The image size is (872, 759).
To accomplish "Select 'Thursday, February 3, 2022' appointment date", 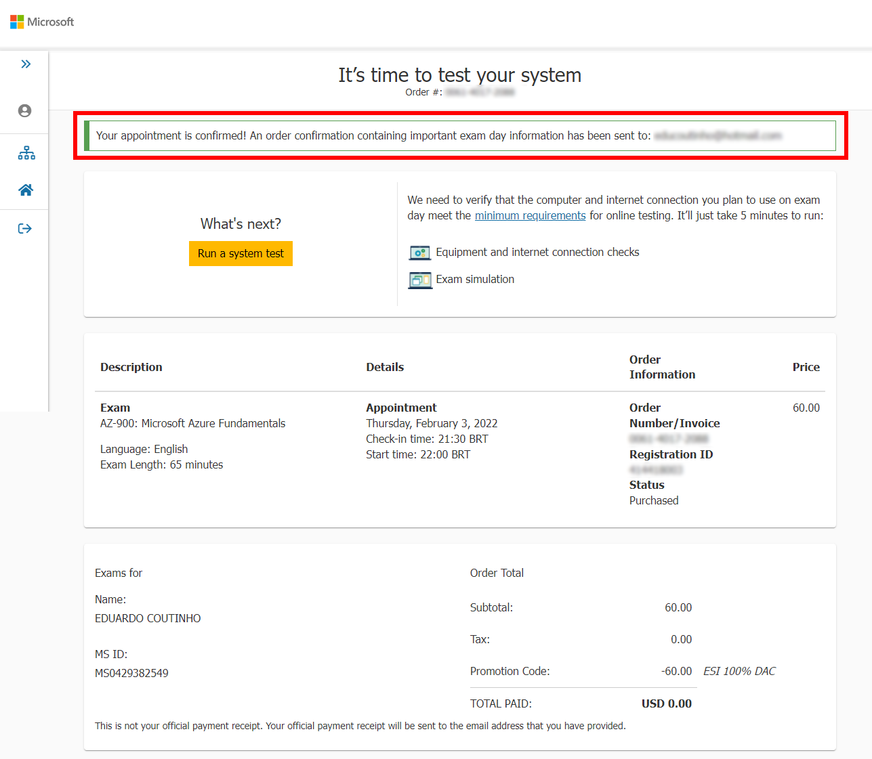I will coord(432,423).
